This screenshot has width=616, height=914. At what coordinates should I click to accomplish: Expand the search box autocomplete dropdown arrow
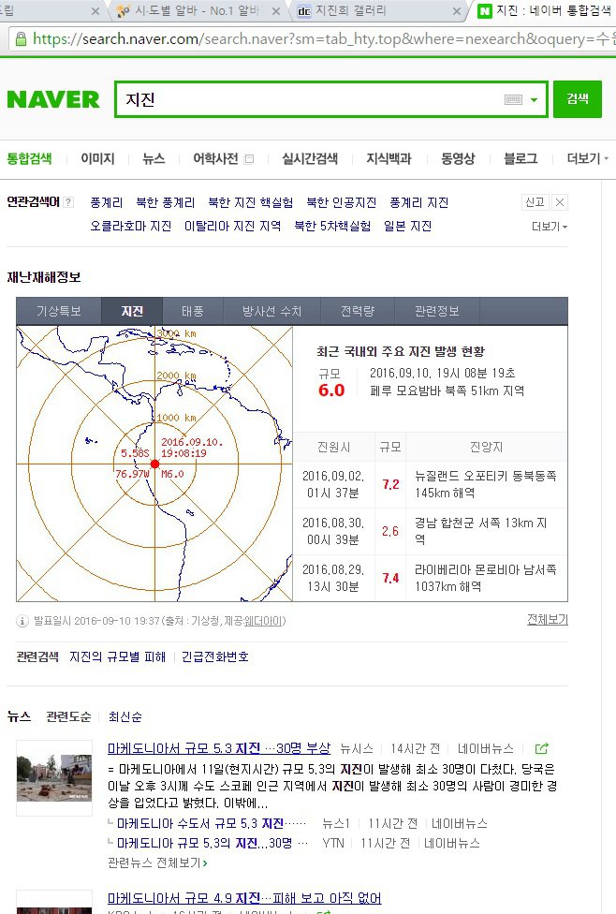point(534,100)
